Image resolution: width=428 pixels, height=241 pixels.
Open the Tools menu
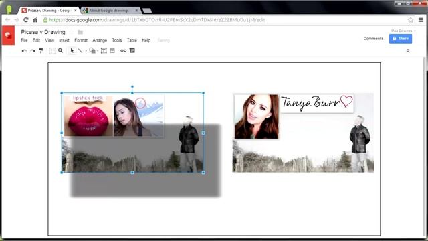(117, 40)
